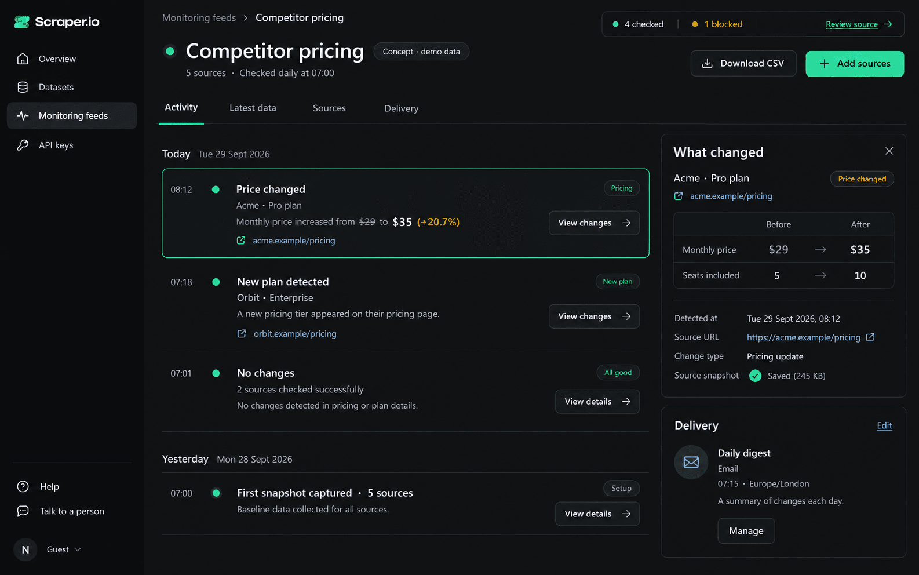Click the Concept · demo data badge
This screenshot has width=919, height=575.
[x=421, y=52]
